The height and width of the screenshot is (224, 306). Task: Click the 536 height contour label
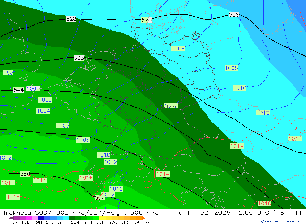(x=79, y=57)
